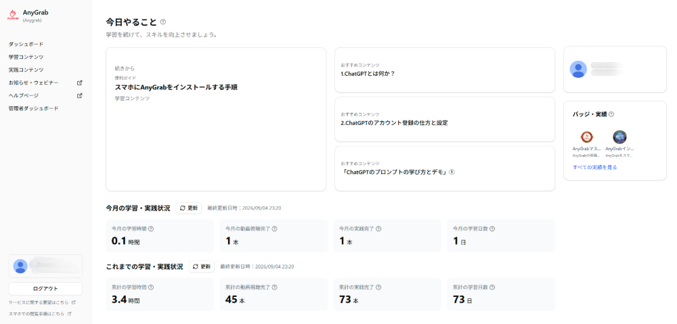677x324 pixels.
Task: Click help icon beside 今月の学習日数
Action: 492,229
